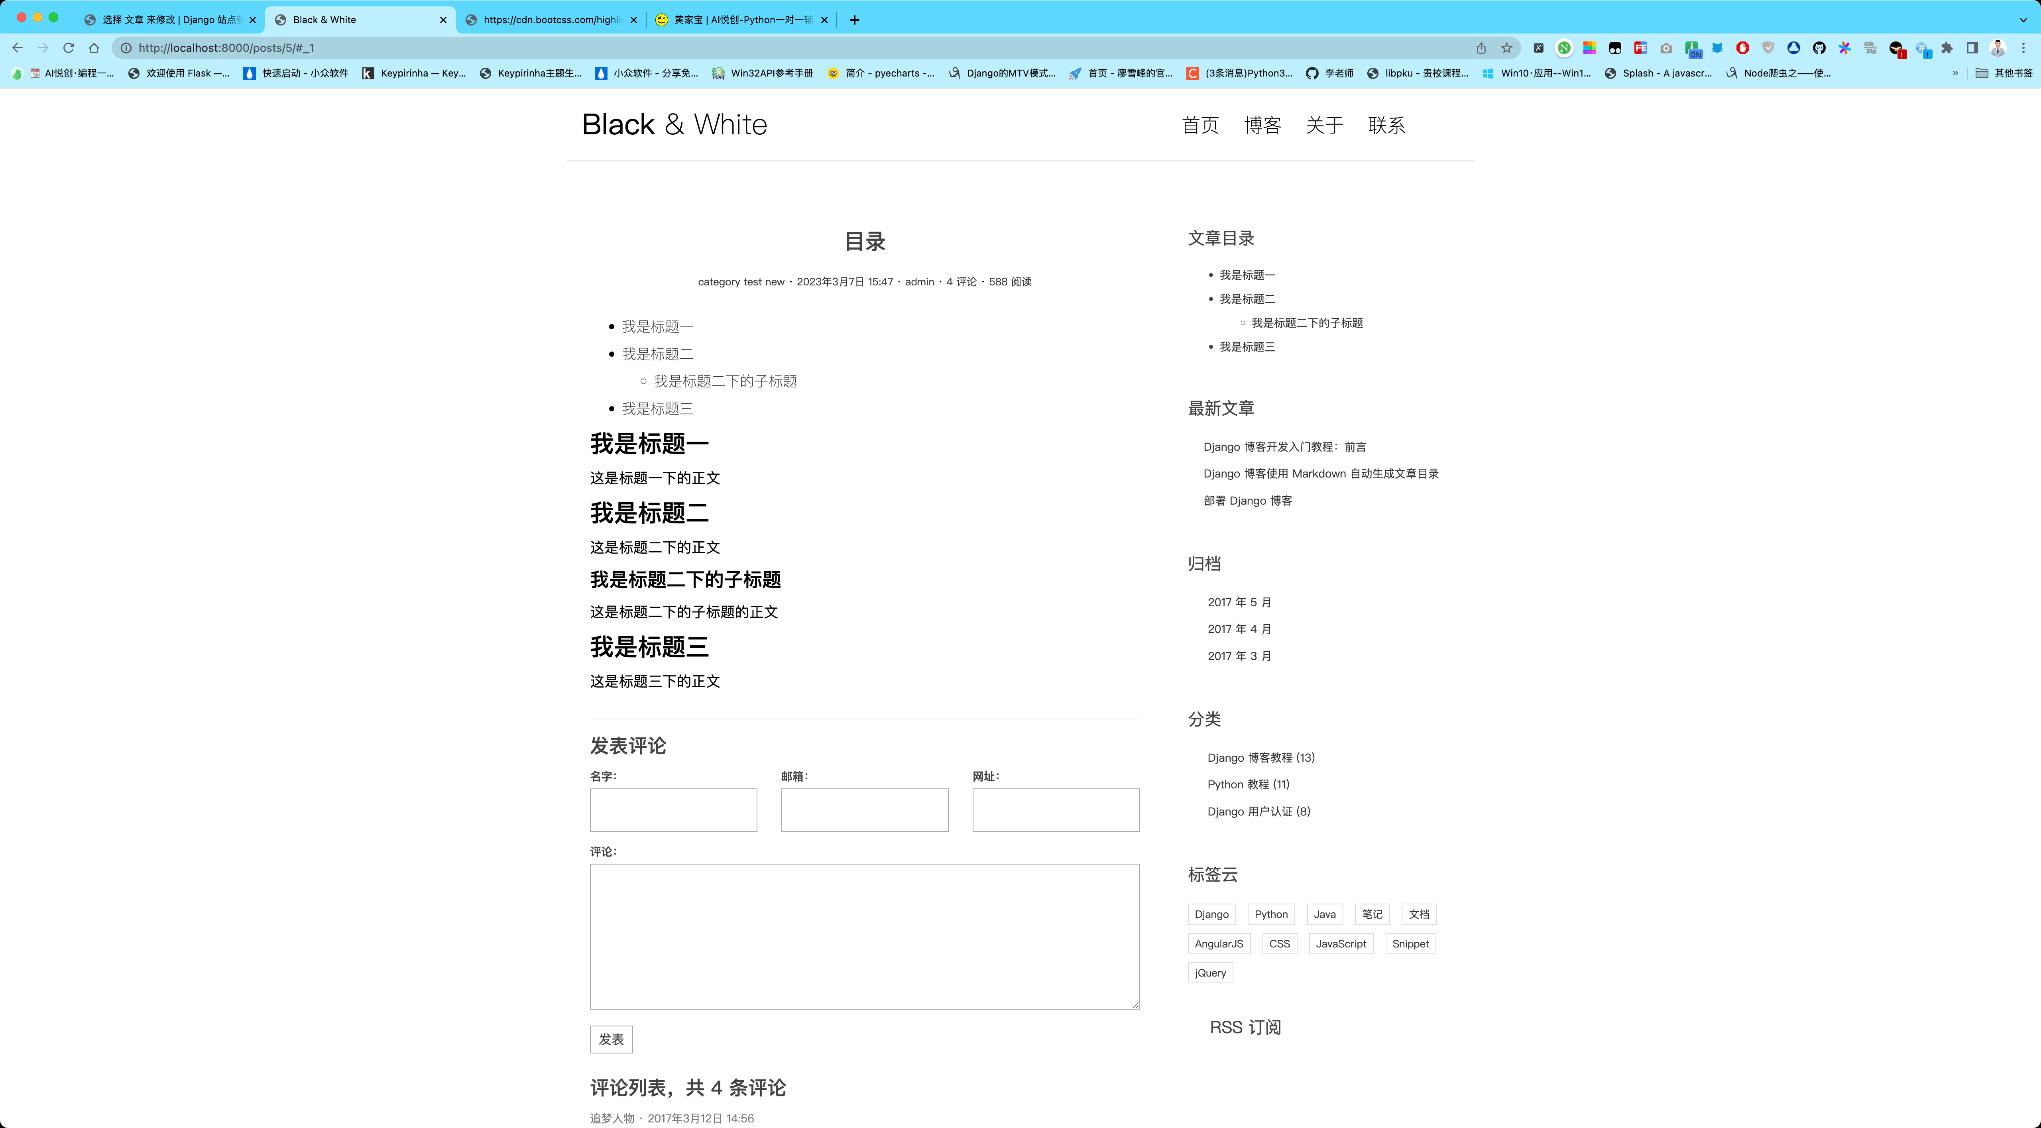Viewport: 2041px width, 1128px height.
Task: Go forward with the browser forward arrow
Action: pos(43,47)
